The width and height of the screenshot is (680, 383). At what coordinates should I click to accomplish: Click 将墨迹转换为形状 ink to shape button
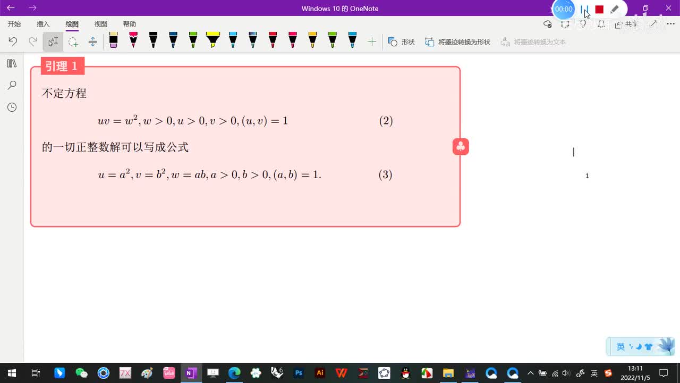(x=458, y=41)
